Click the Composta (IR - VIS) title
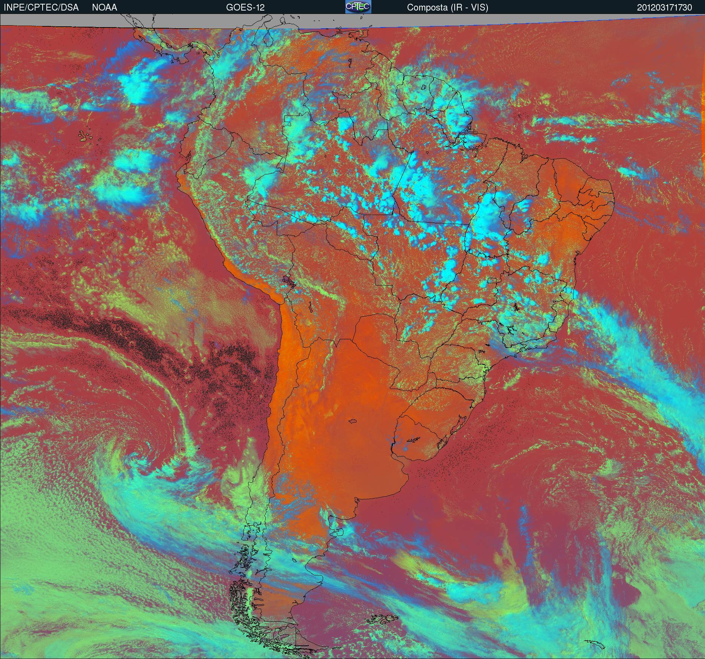Viewport: 705px width, 659px height. tap(448, 8)
